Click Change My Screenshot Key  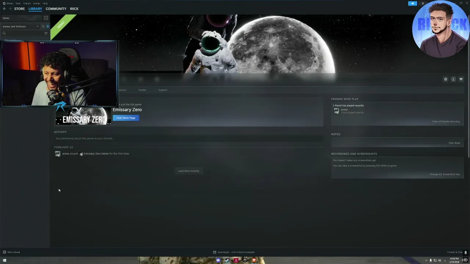445,174
